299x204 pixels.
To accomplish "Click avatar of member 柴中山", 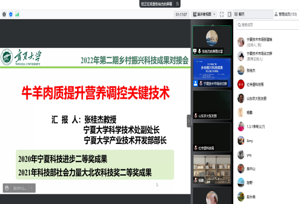I will (x=241, y=168).
